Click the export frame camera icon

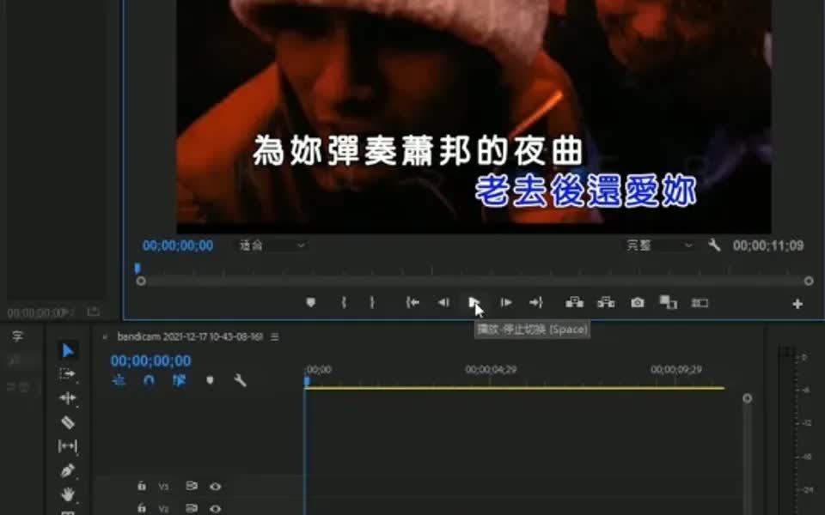point(637,302)
